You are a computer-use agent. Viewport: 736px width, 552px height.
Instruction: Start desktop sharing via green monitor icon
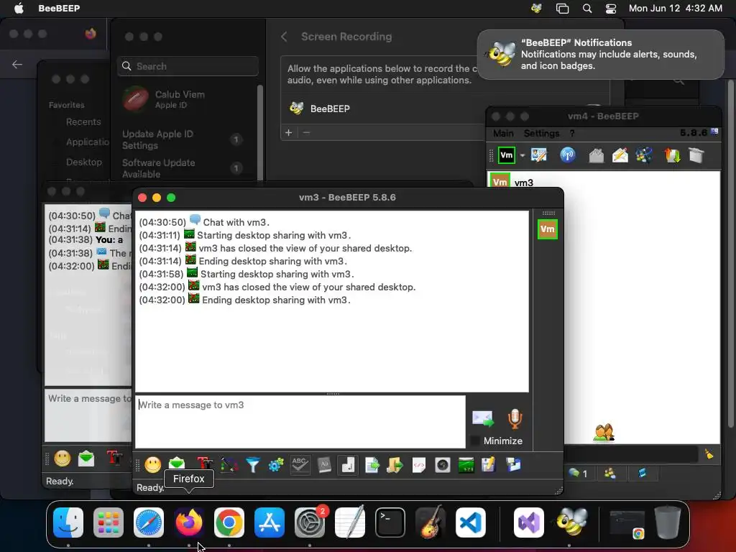[x=466, y=465]
